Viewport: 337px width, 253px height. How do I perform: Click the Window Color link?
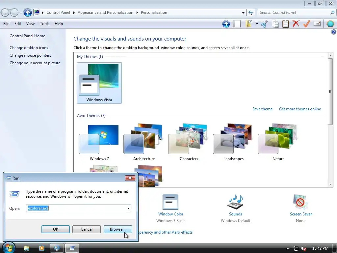(171, 214)
